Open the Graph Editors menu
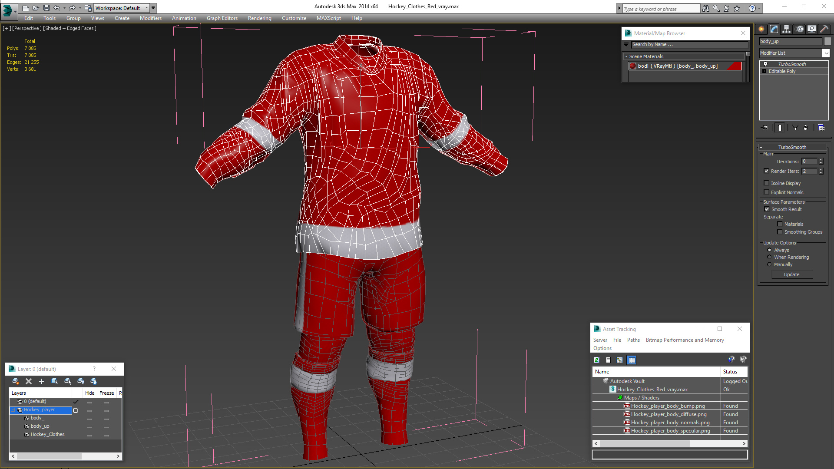Viewport: 834px width, 469px height. (x=222, y=18)
